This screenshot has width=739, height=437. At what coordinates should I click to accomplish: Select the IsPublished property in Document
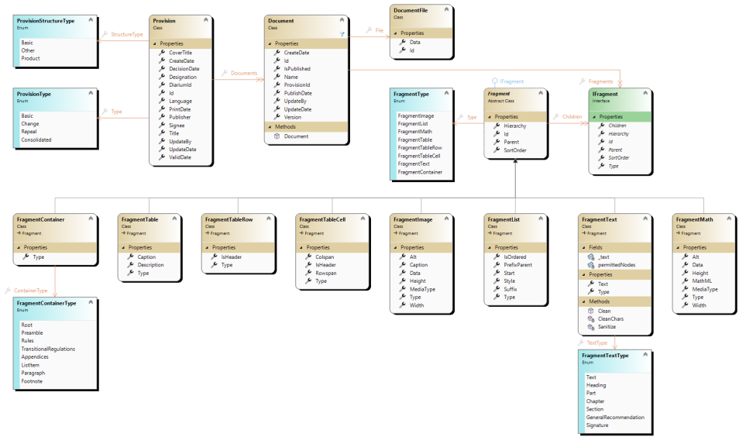pos(297,69)
